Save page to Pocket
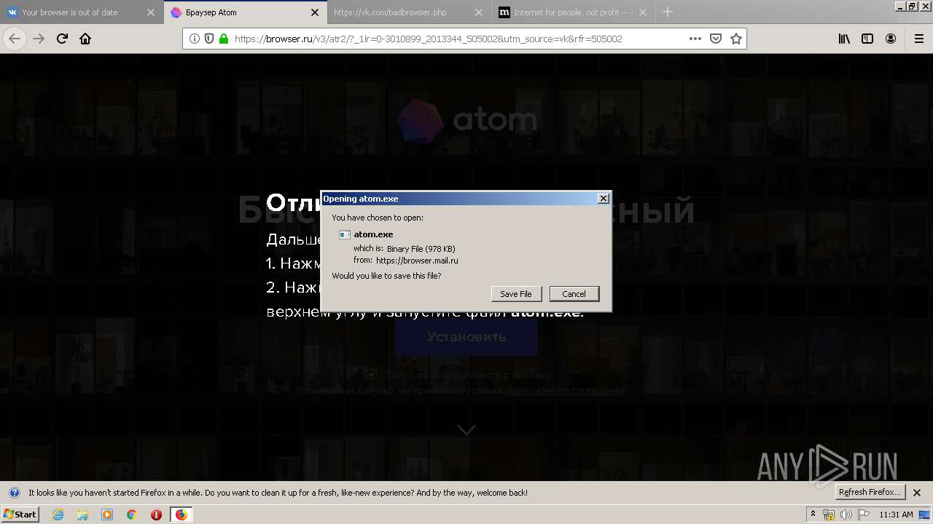 tap(716, 39)
